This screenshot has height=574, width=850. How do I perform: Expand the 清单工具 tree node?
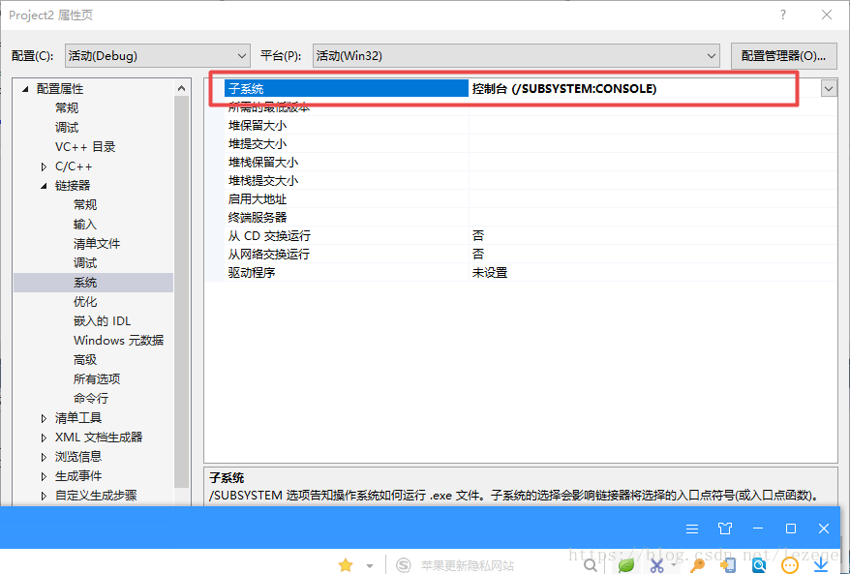point(44,418)
